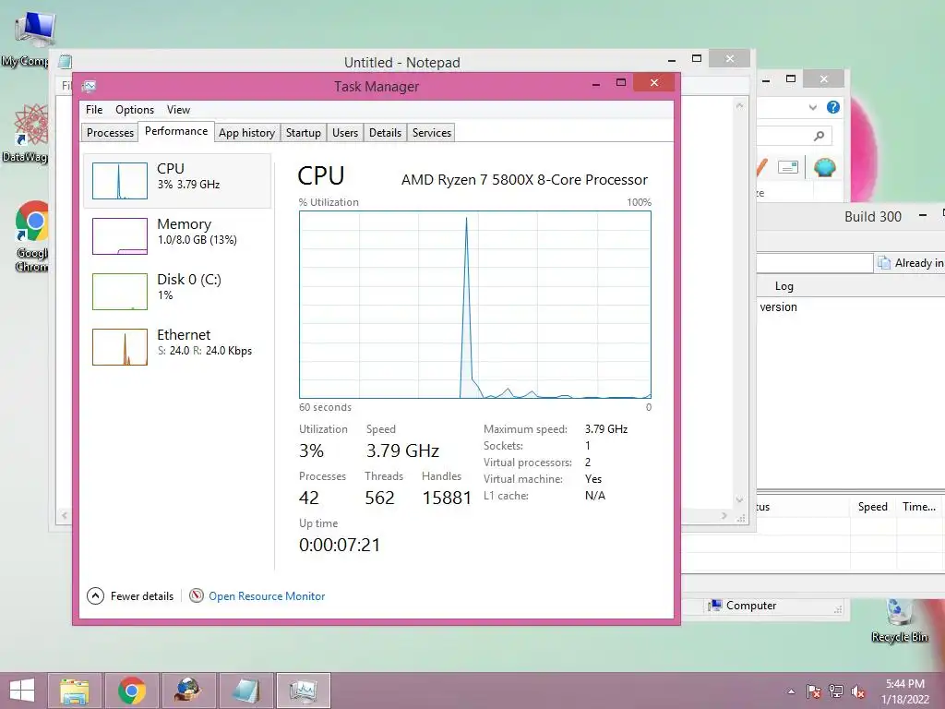This screenshot has height=709, width=945.
Task: Click the pencil icon in background window
Action: point(761,167)
